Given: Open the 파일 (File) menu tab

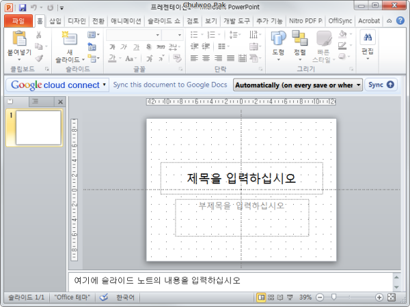Looking at the screenshot, I should coord(18,21).
